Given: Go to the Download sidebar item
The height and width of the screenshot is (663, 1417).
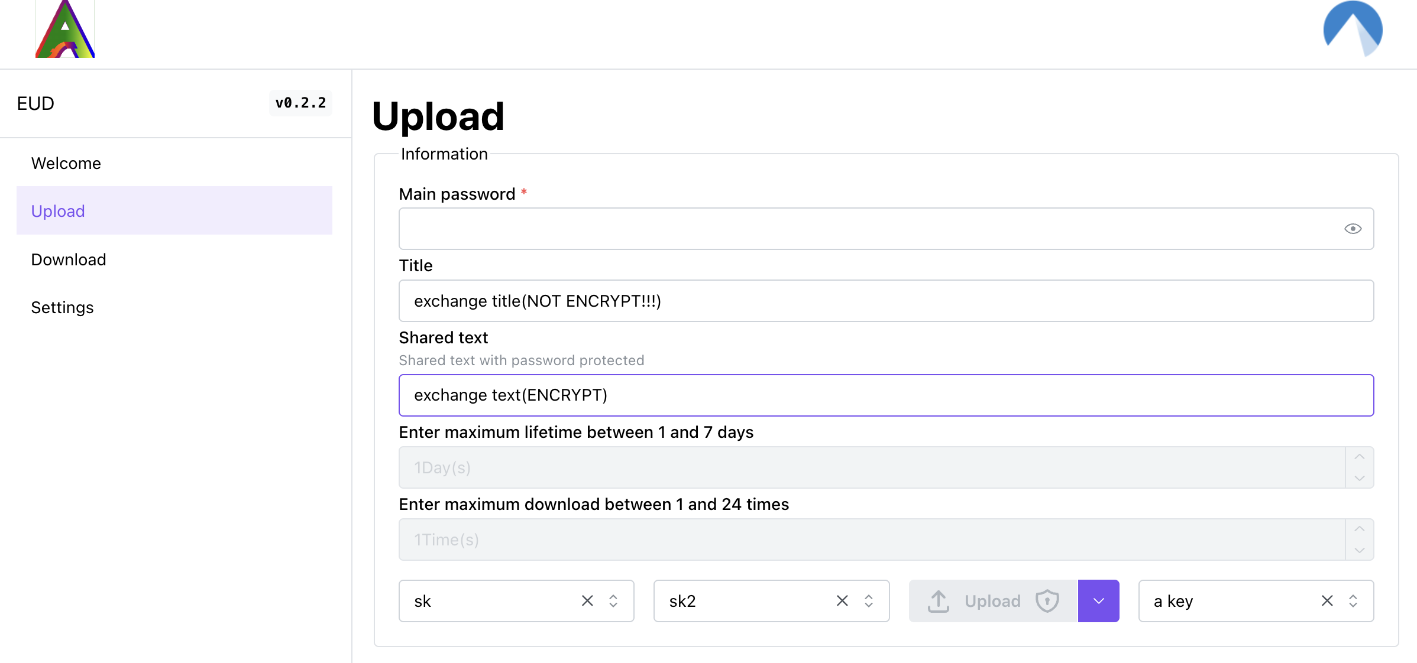Looking at the screenshot, I should coord(69,259).
